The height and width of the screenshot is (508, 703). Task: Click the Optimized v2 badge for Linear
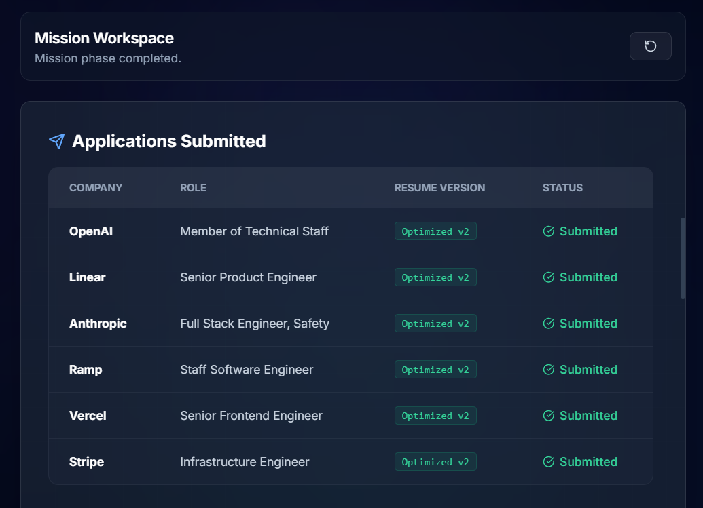coord(435,277)
